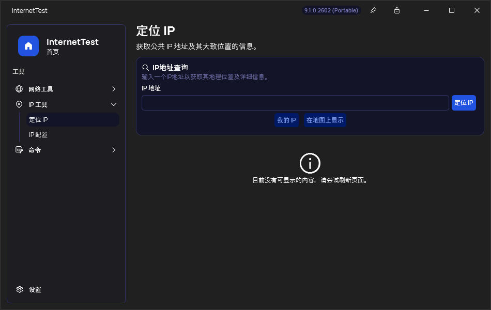Click inside the IP 地址 input field

(295, 102)
